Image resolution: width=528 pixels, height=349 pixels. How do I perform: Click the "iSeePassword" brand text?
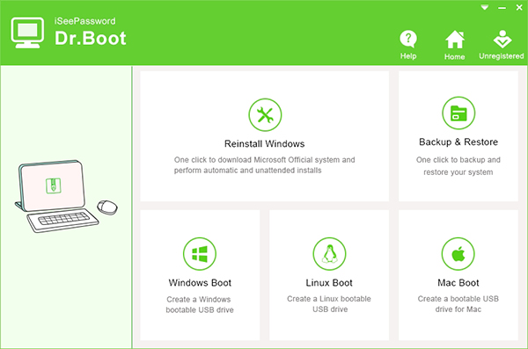click(x=84, y=21)
